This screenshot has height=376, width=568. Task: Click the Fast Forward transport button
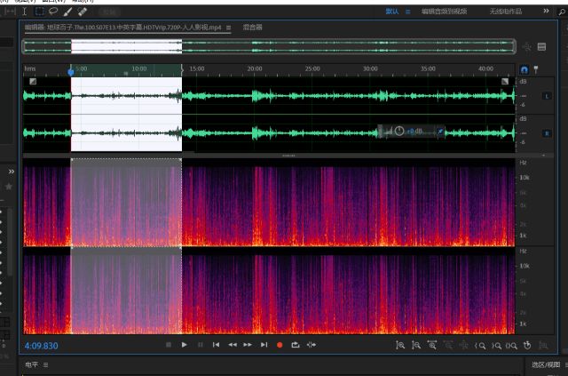(248, 345)
